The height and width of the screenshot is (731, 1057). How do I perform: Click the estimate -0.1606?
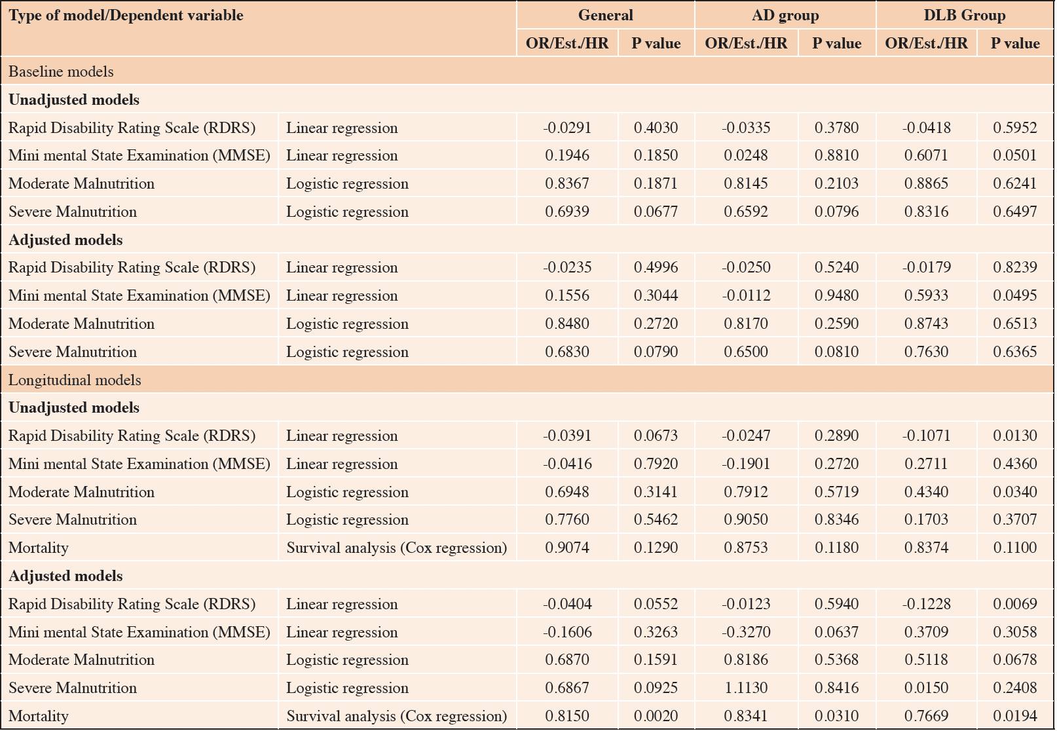567,632
